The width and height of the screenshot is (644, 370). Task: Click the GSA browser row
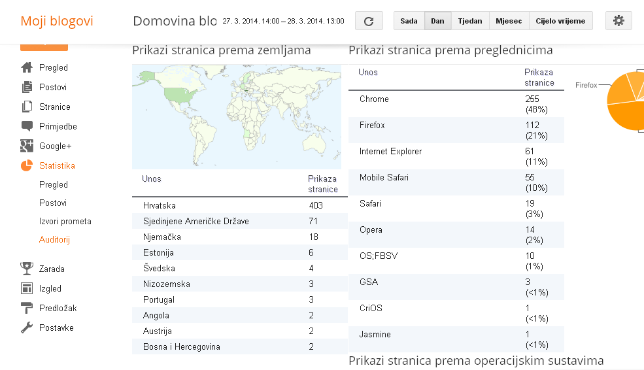pyautogui.click(x=456, y=287)
